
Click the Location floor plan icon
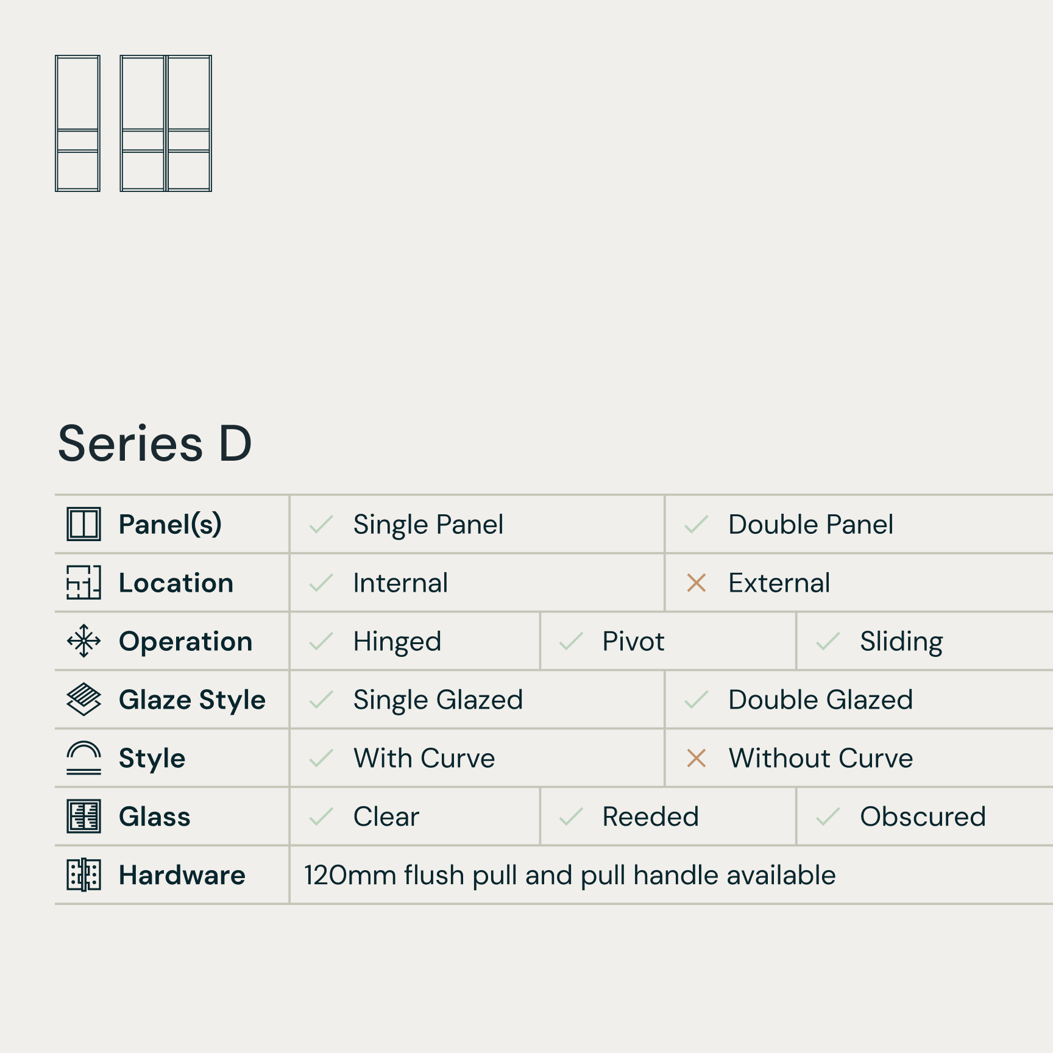[83, 583]
